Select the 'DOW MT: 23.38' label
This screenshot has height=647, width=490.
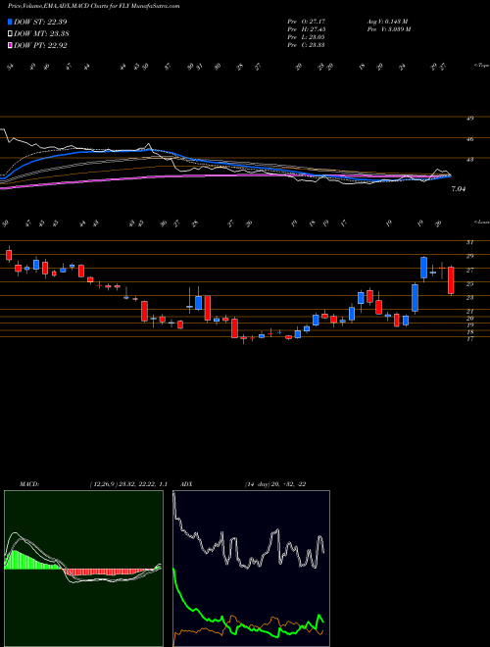pyautogui.click(x=41, y=34)
